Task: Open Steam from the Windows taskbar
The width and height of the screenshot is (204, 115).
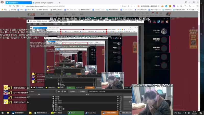Action: (x=75, y=113)
